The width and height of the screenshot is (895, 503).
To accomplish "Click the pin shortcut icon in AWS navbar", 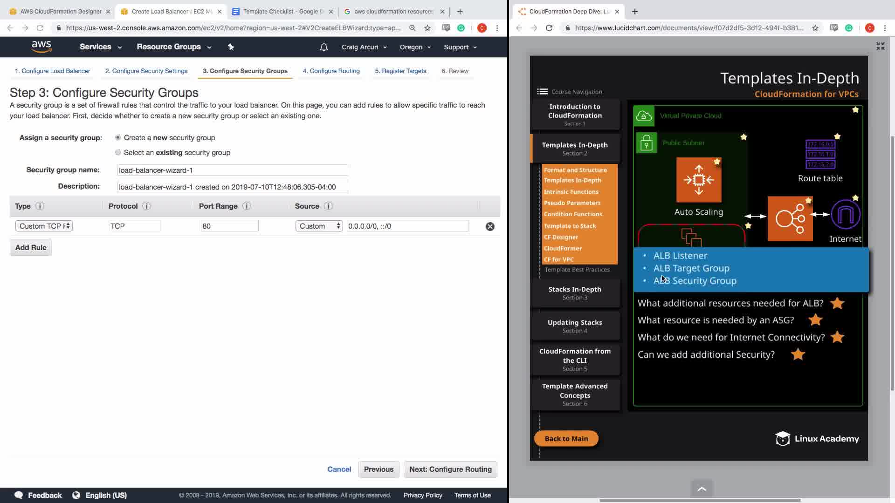I will click(x=231, y=47).
